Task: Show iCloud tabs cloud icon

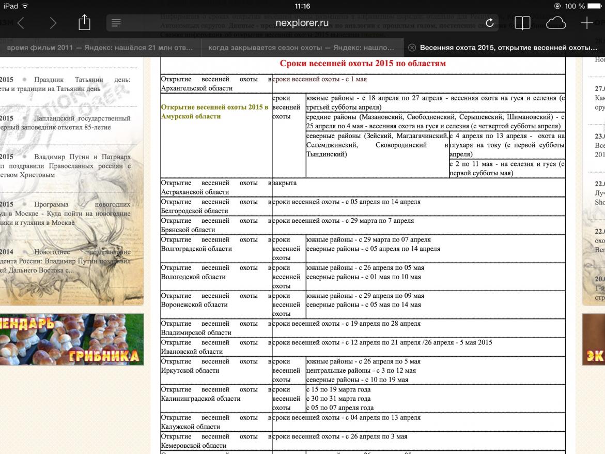Action: (x=555, y=23)
